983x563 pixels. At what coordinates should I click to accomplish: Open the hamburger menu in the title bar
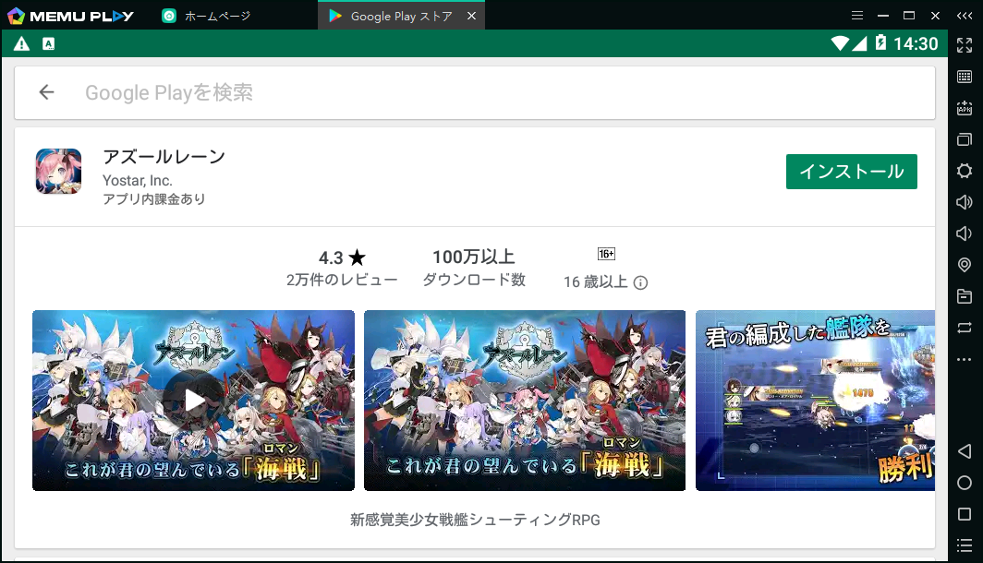click(857, 15)
